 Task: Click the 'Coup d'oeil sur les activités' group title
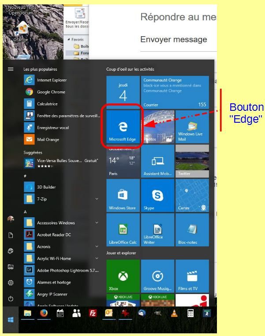click(130, 69)
